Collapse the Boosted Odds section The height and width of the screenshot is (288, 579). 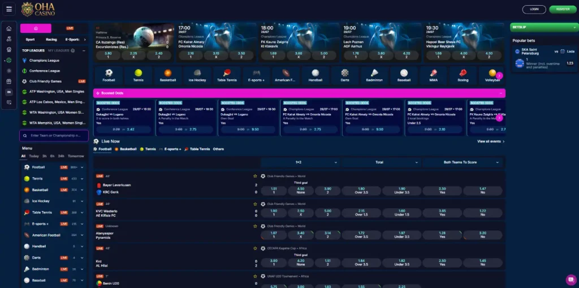501,93
